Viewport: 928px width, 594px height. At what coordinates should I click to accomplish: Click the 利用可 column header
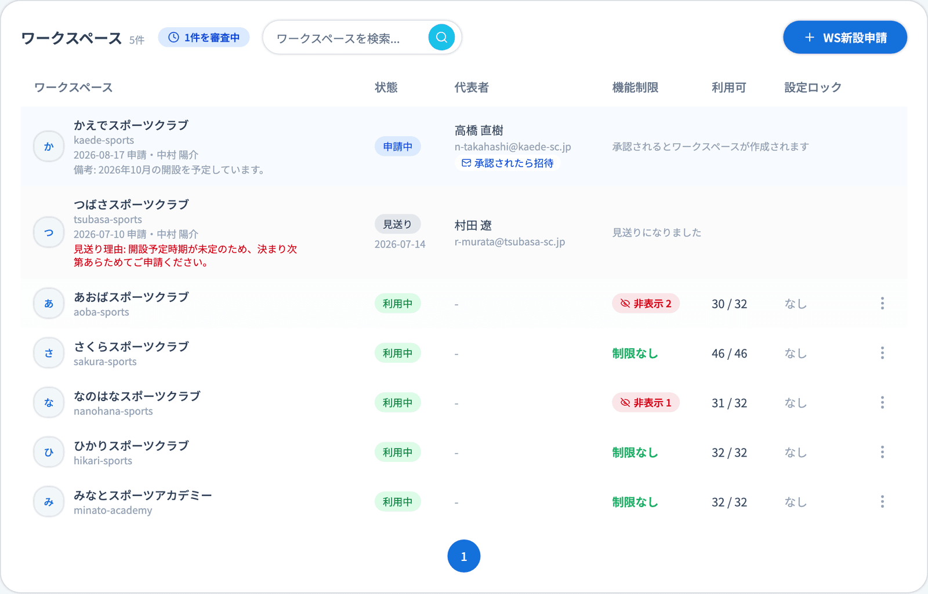(x=729, y=88)
